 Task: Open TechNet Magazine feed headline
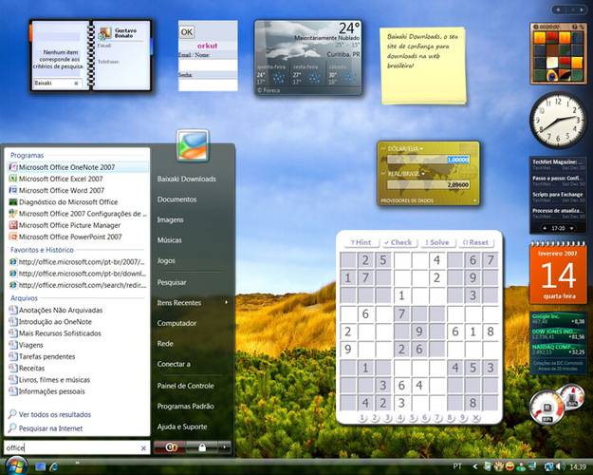[558, 162]
